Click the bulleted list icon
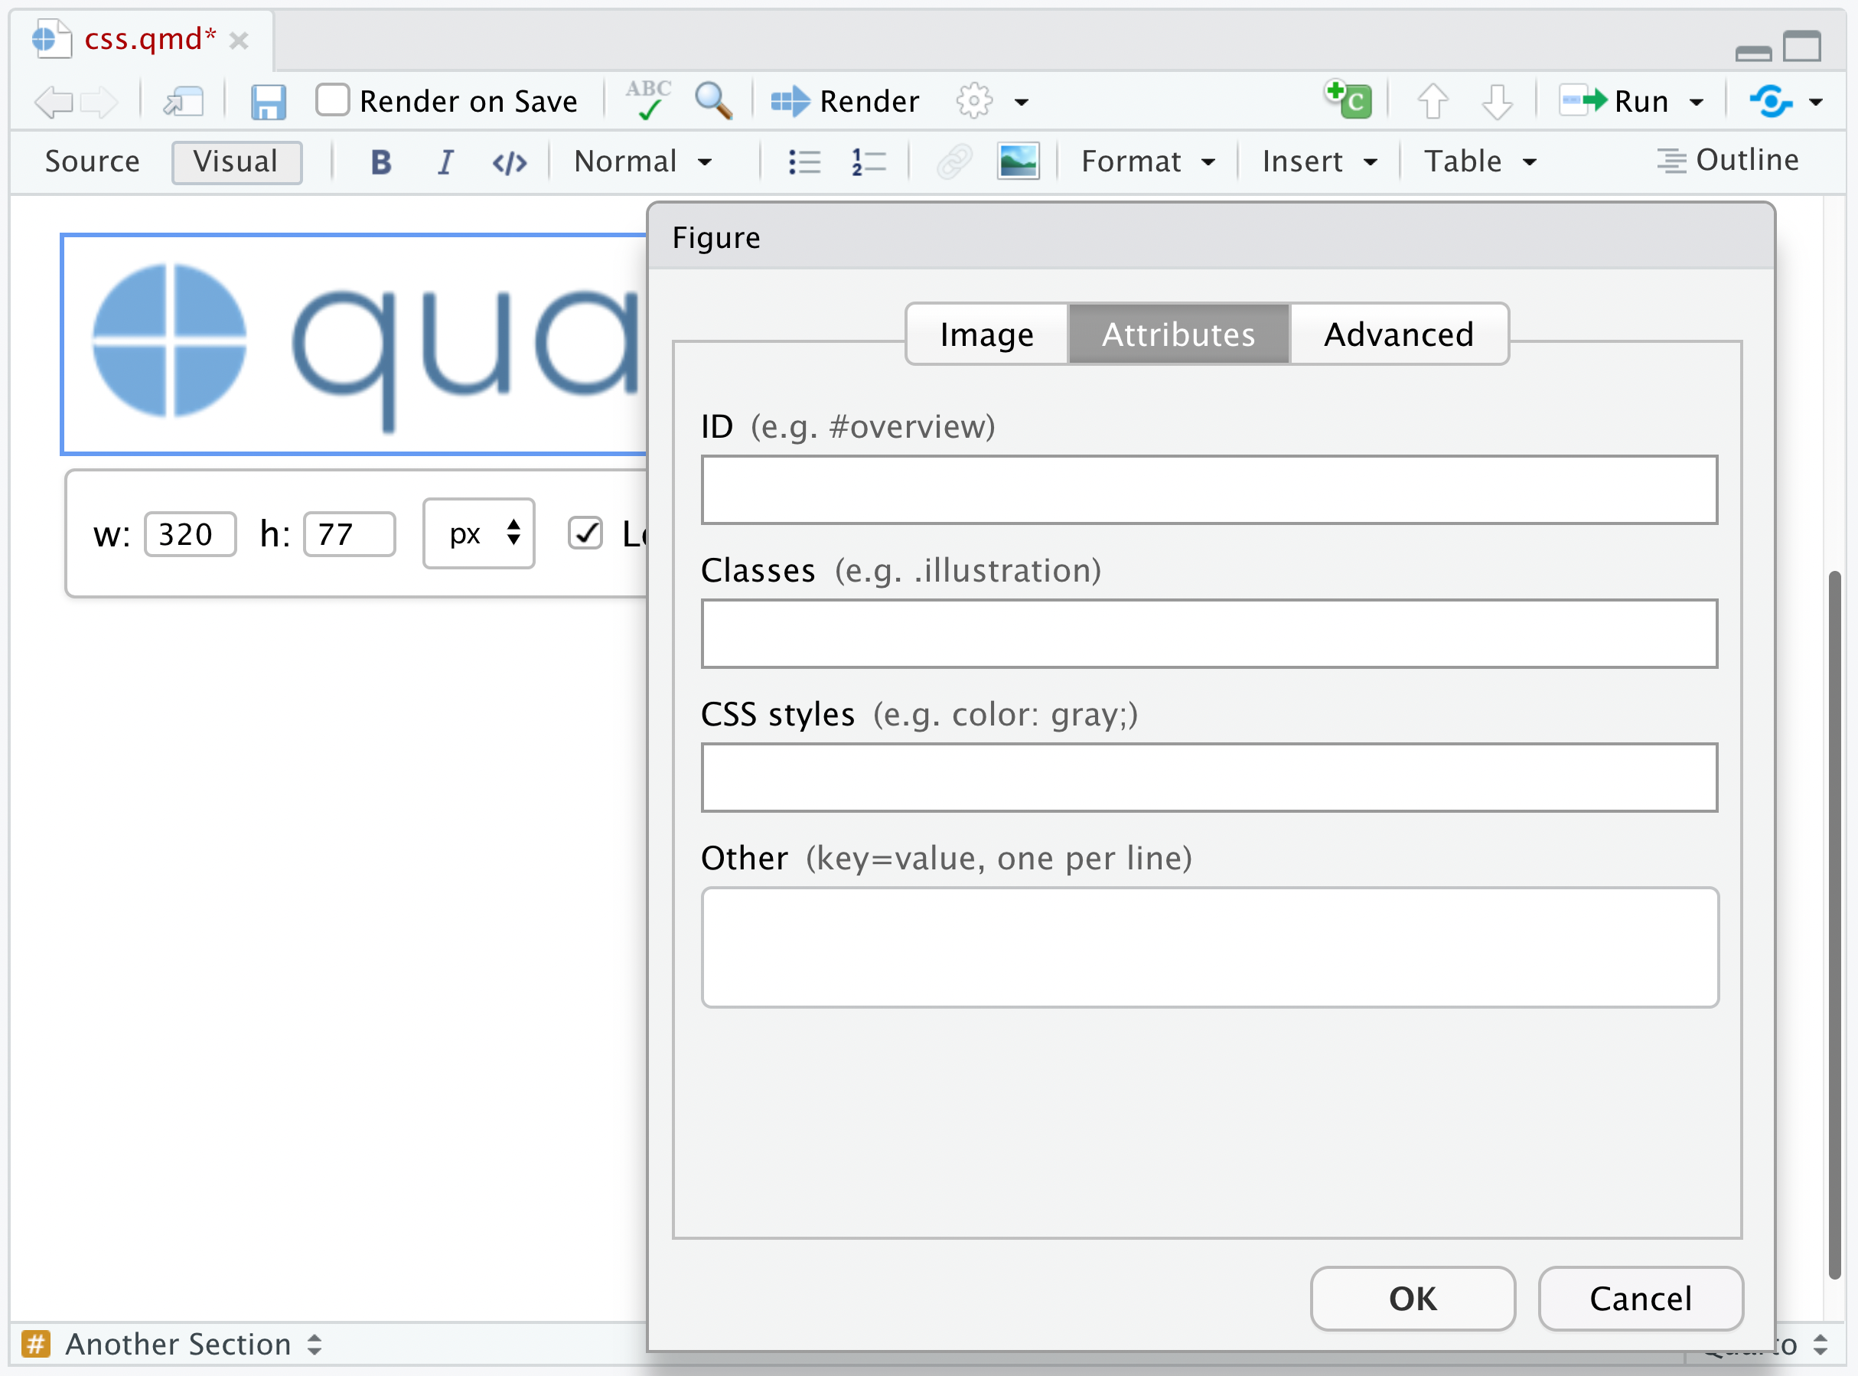The height and width of the screenshot is (1376, 1858). [804, 161]
